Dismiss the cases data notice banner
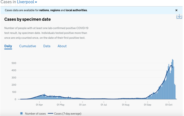 click(x=176, y=10)
